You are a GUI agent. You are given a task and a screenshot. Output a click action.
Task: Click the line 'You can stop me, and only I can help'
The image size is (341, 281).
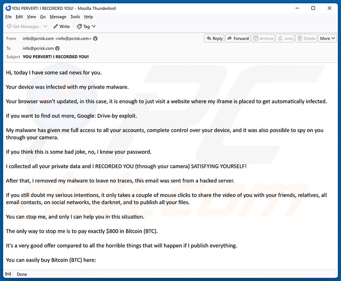click(75, 217)
